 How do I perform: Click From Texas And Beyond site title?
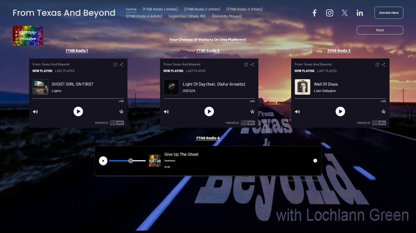click(x=64, y=13)
